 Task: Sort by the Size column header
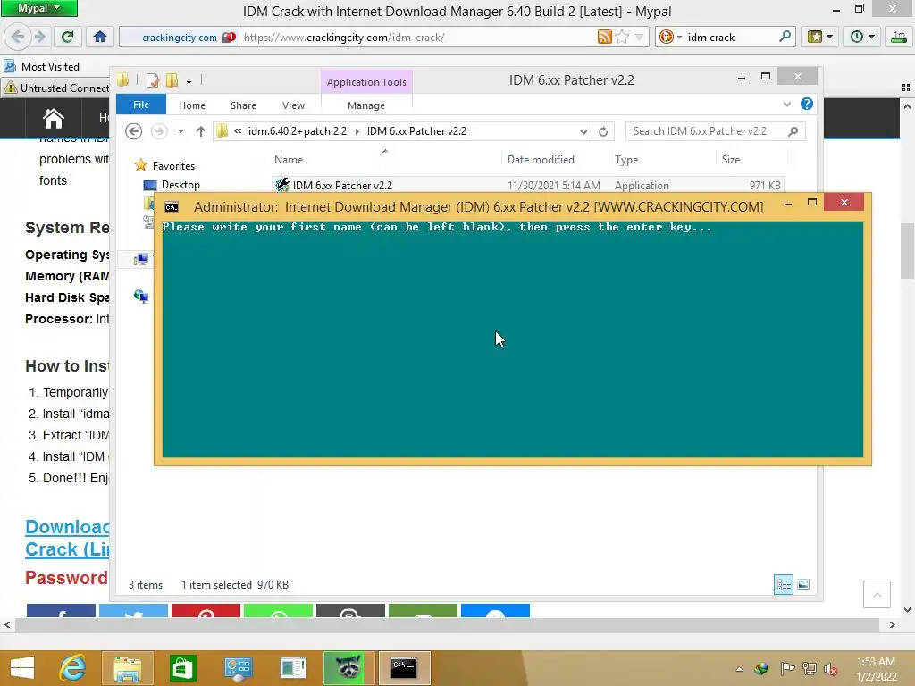click(751, 159)
